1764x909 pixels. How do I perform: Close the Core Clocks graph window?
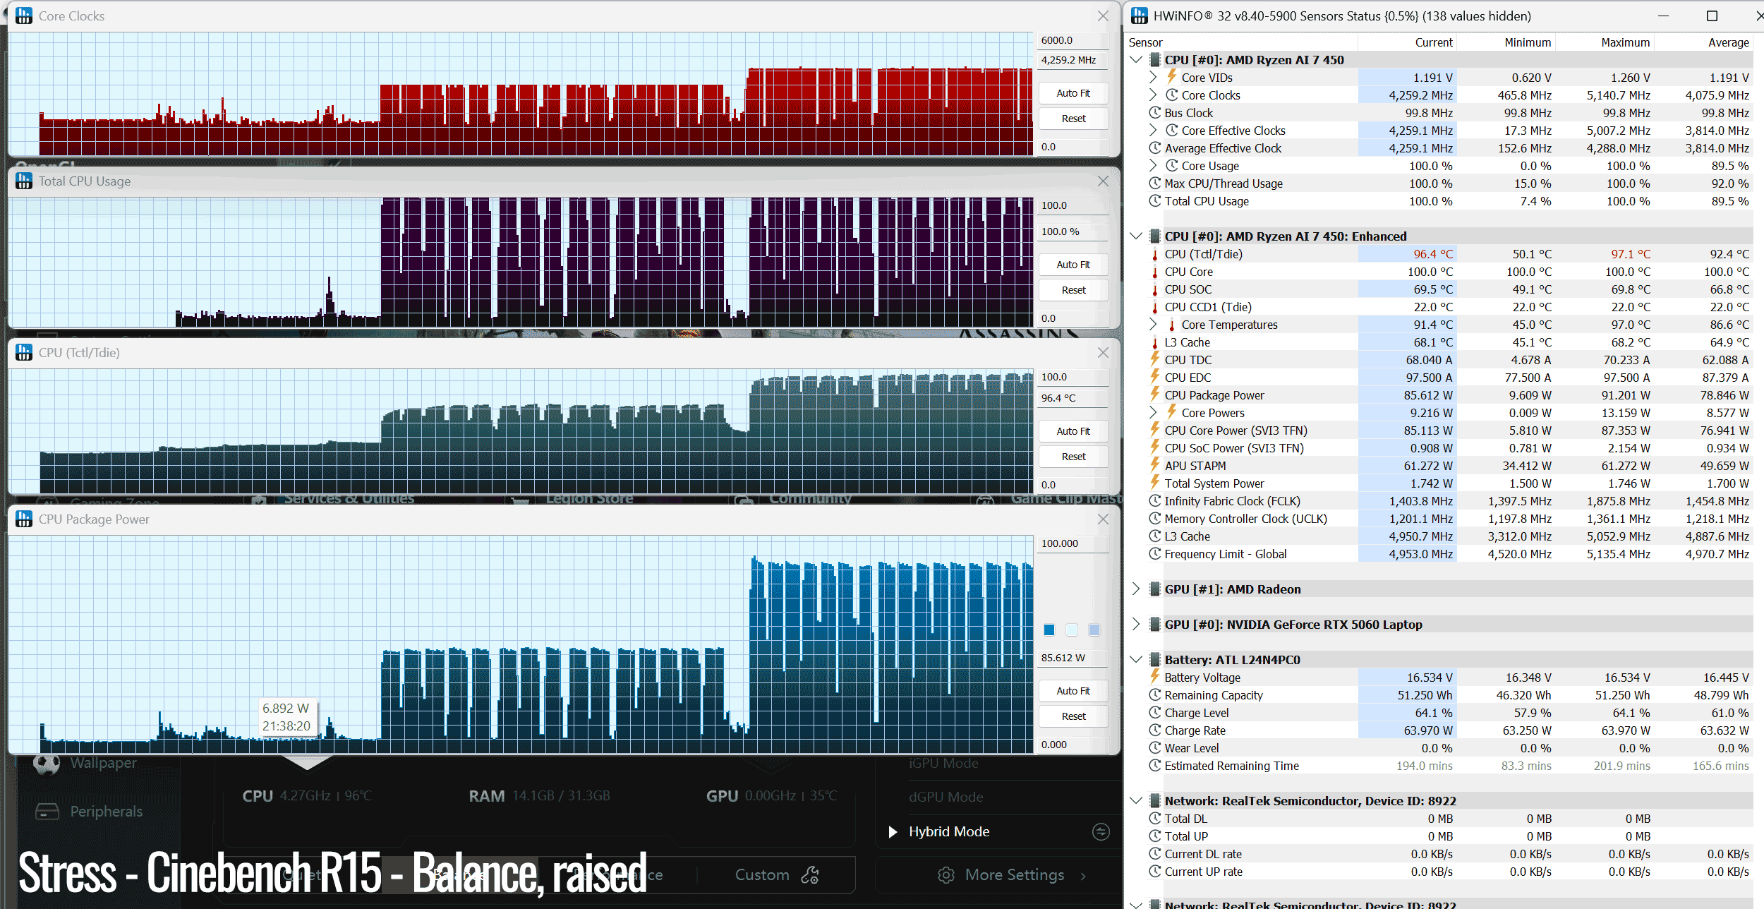1103,16
